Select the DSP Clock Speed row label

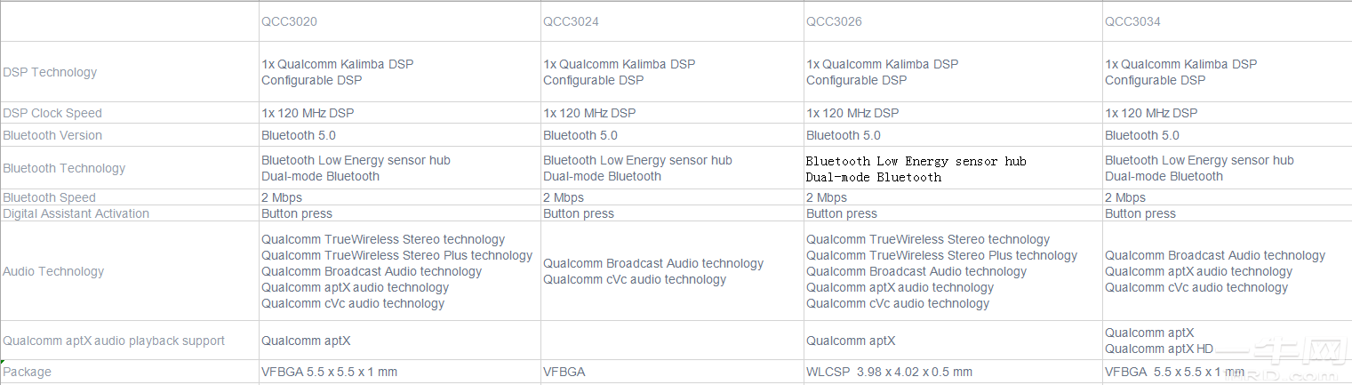pos(52,113)
